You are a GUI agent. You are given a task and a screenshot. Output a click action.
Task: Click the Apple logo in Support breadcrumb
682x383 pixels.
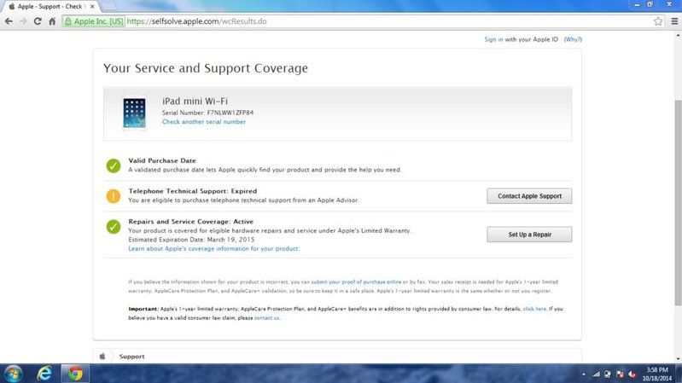102,356
